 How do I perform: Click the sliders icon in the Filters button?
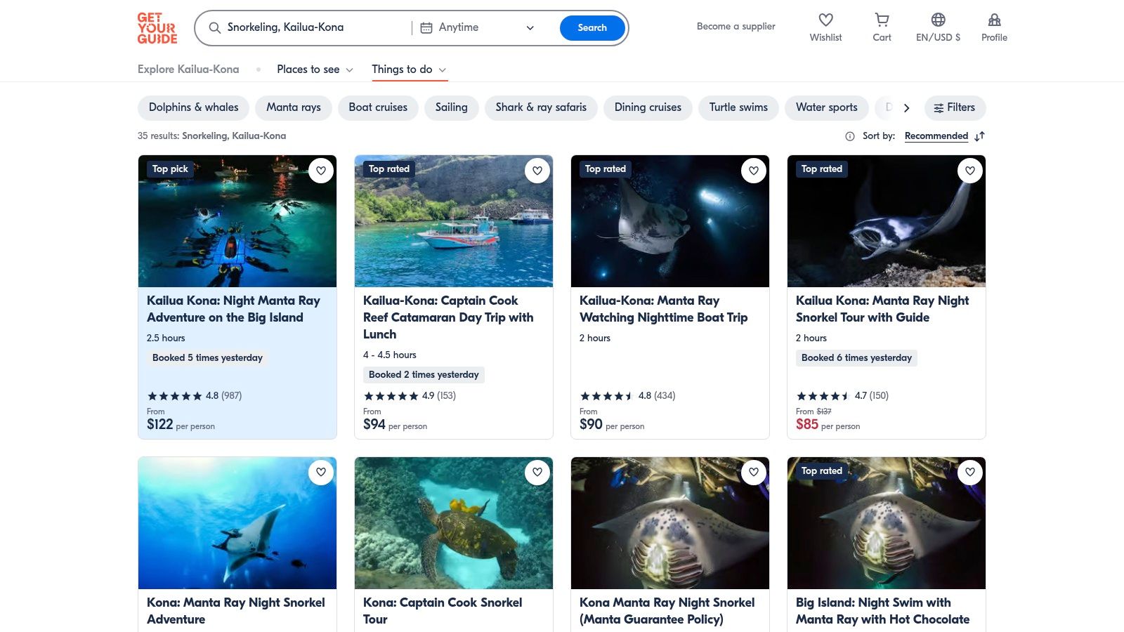939,108
